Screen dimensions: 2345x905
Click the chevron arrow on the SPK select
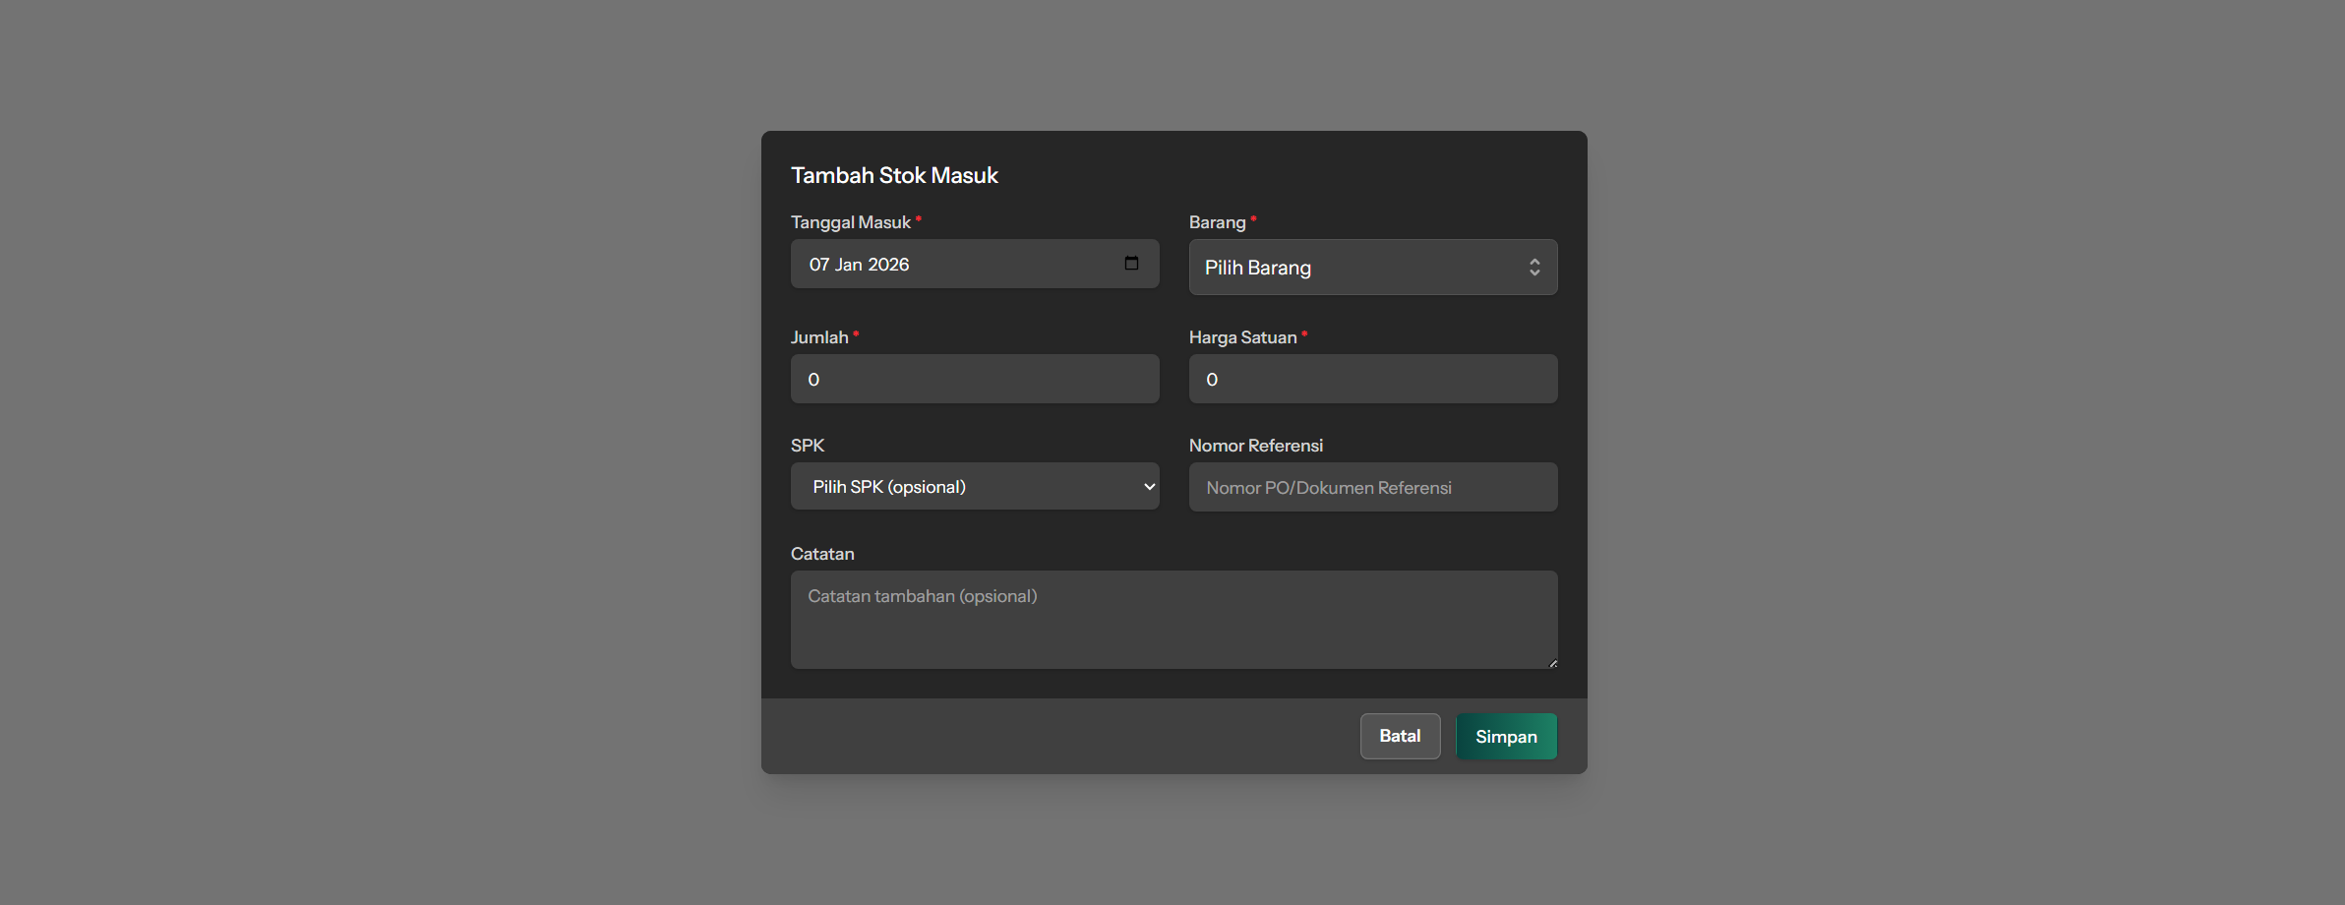1148,487
